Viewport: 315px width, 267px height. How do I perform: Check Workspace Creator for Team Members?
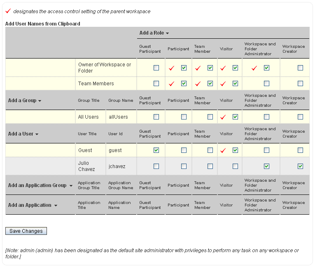click(x=300, y=84)
